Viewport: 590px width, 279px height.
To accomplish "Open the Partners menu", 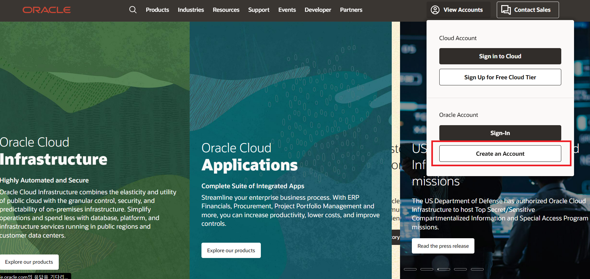I will click(351, 10).
